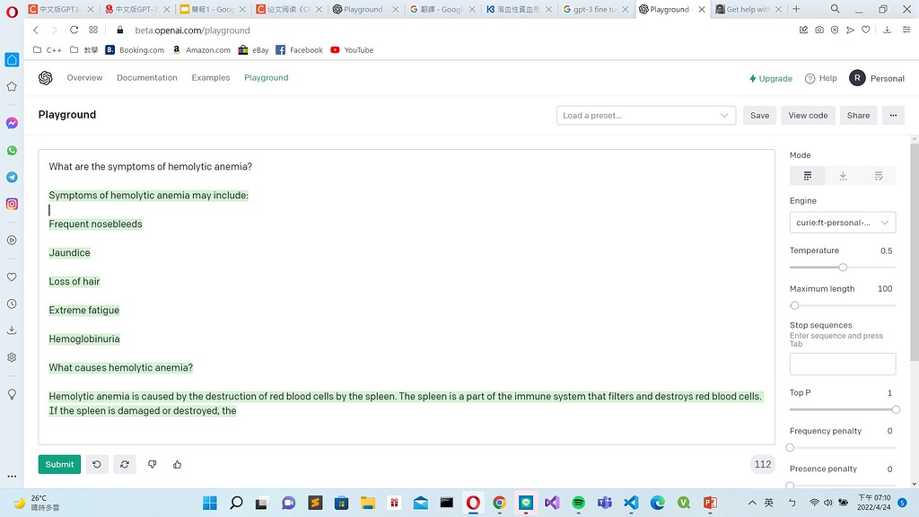The height and width of the screenshot is (517, 919).
Task: Open Telegram from the browser sidebar
Action: 12,177
